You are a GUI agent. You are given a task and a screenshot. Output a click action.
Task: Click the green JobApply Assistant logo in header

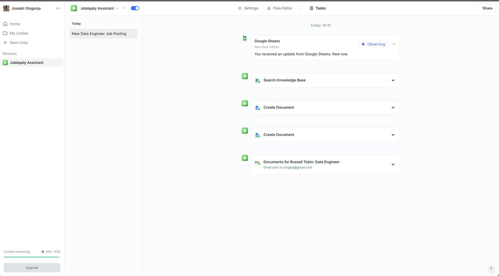(74, 8)
